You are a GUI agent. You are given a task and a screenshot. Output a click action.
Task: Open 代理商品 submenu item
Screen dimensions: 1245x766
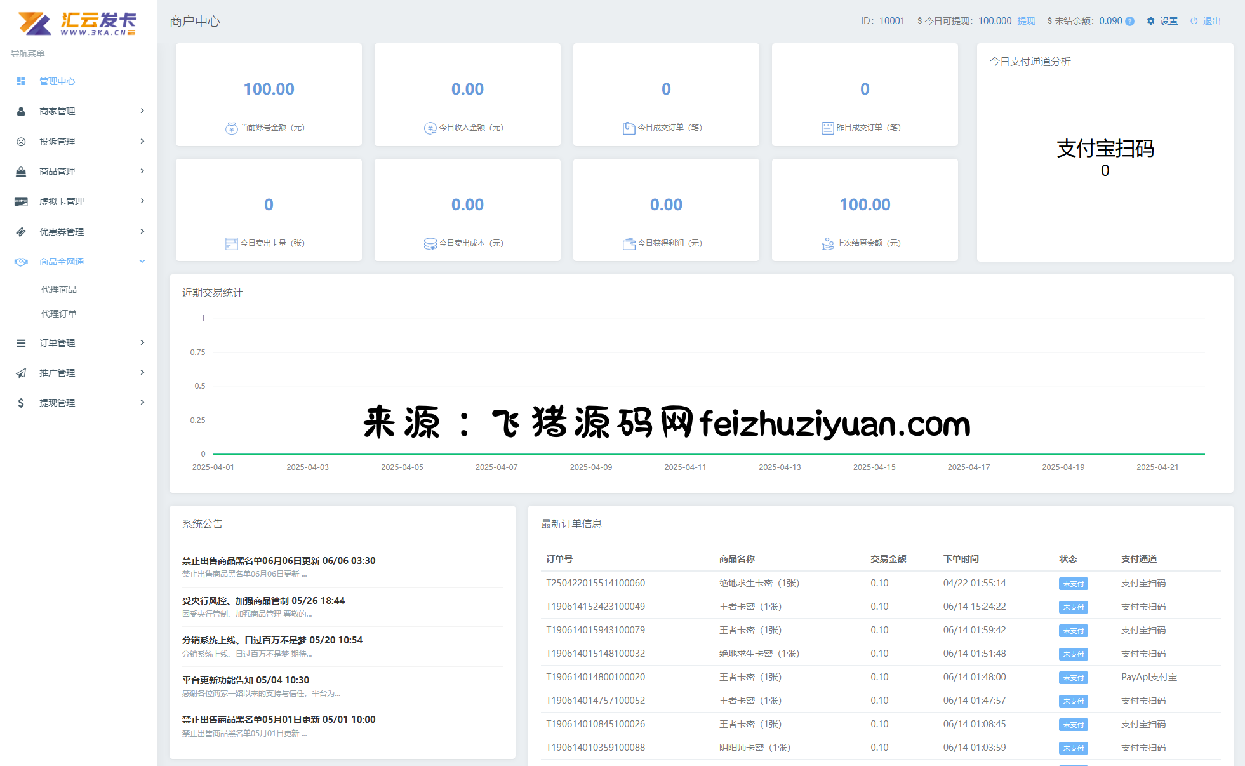59,290
